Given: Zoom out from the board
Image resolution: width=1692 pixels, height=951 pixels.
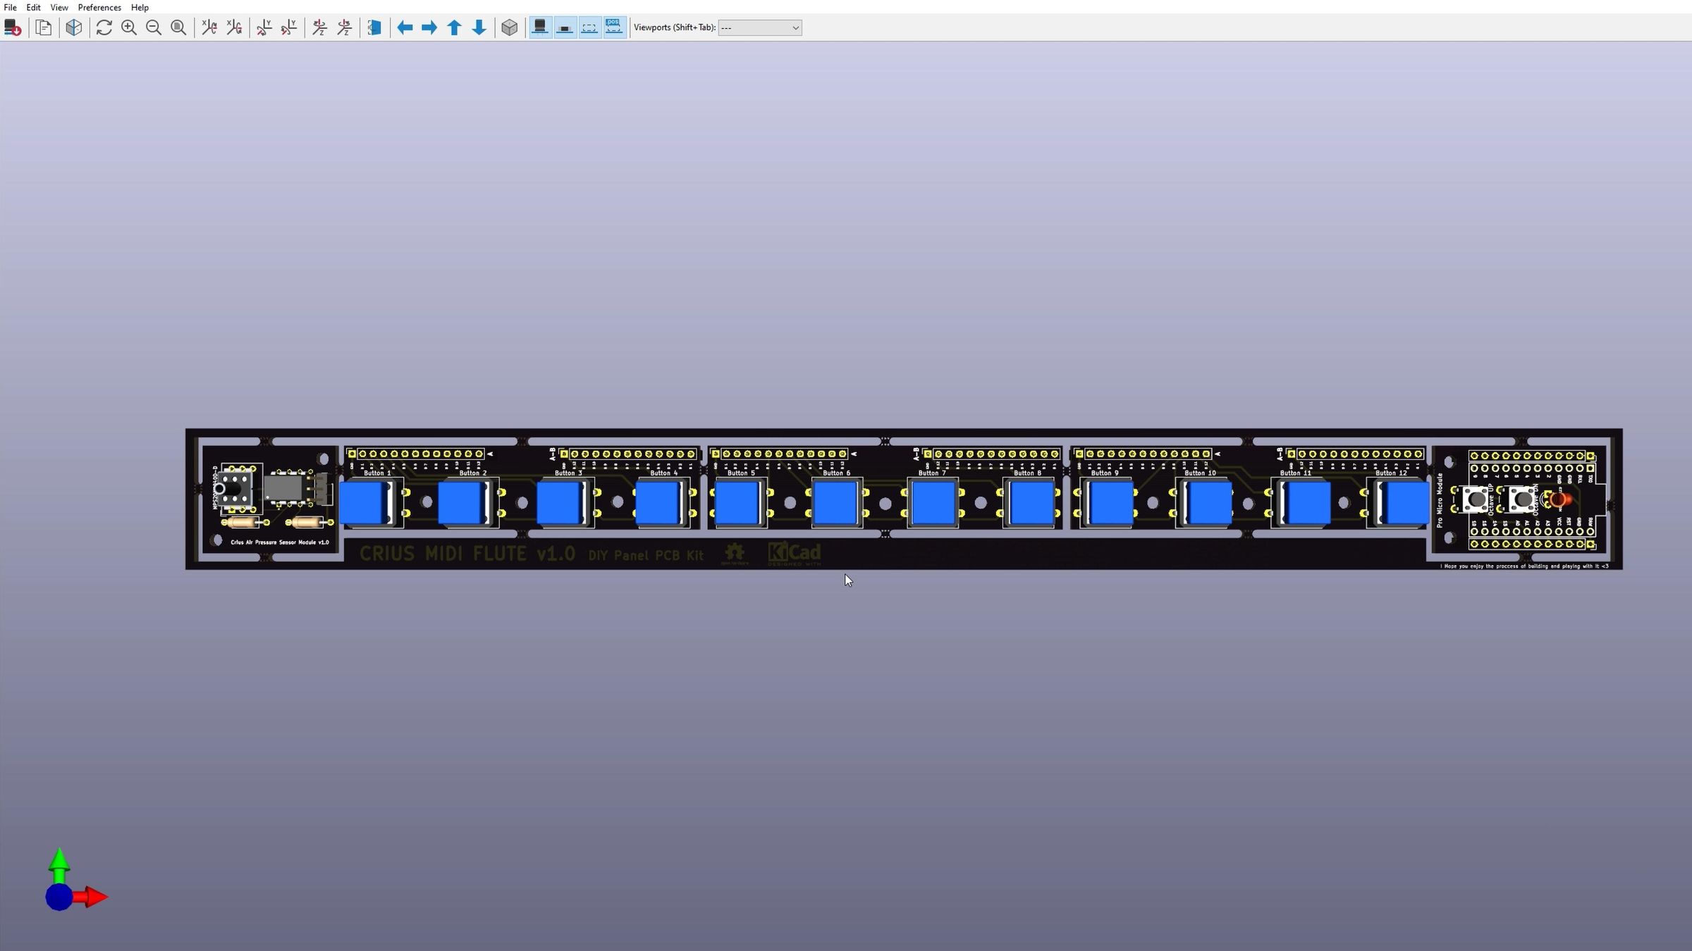Looking at the screenshot, I should tap(154, 28).
